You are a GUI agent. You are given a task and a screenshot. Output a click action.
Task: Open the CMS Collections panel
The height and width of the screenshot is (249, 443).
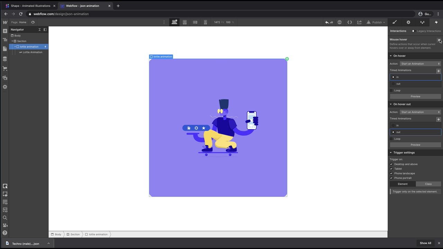point(5,59)
